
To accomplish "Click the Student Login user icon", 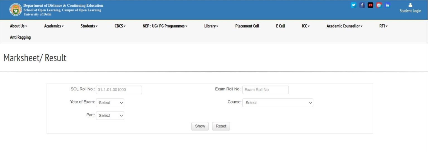I will 410,5.
